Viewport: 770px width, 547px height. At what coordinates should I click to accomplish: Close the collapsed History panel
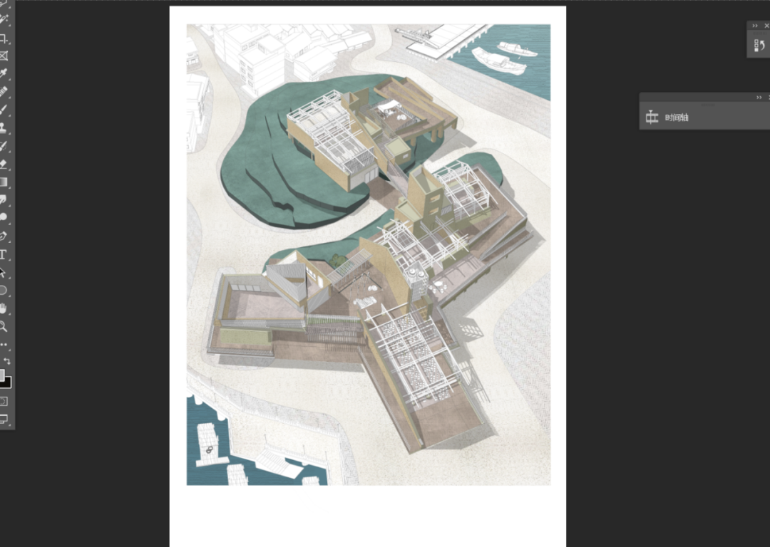pos(766,26)
